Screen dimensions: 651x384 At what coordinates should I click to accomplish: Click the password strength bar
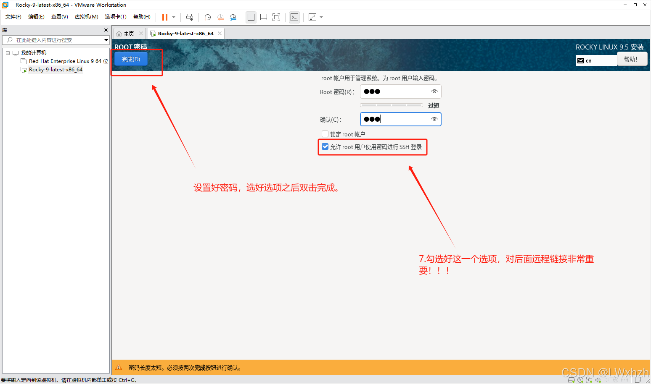pyautogui.click(x=392, y=105)
